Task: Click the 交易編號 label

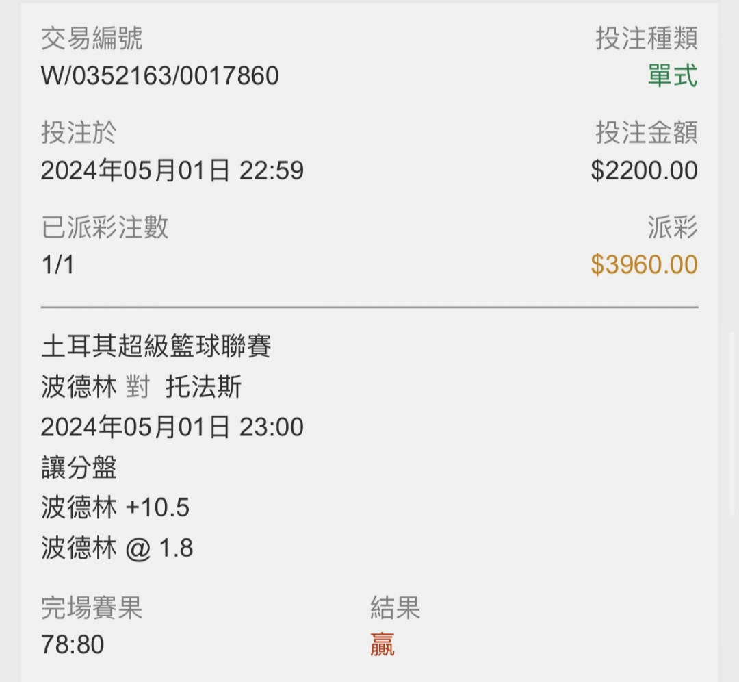Action: pyautogui.click(x=92, y=38)
